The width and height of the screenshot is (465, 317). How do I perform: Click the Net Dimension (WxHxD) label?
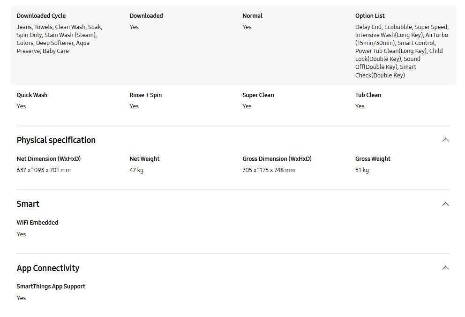tap(49, 159)
